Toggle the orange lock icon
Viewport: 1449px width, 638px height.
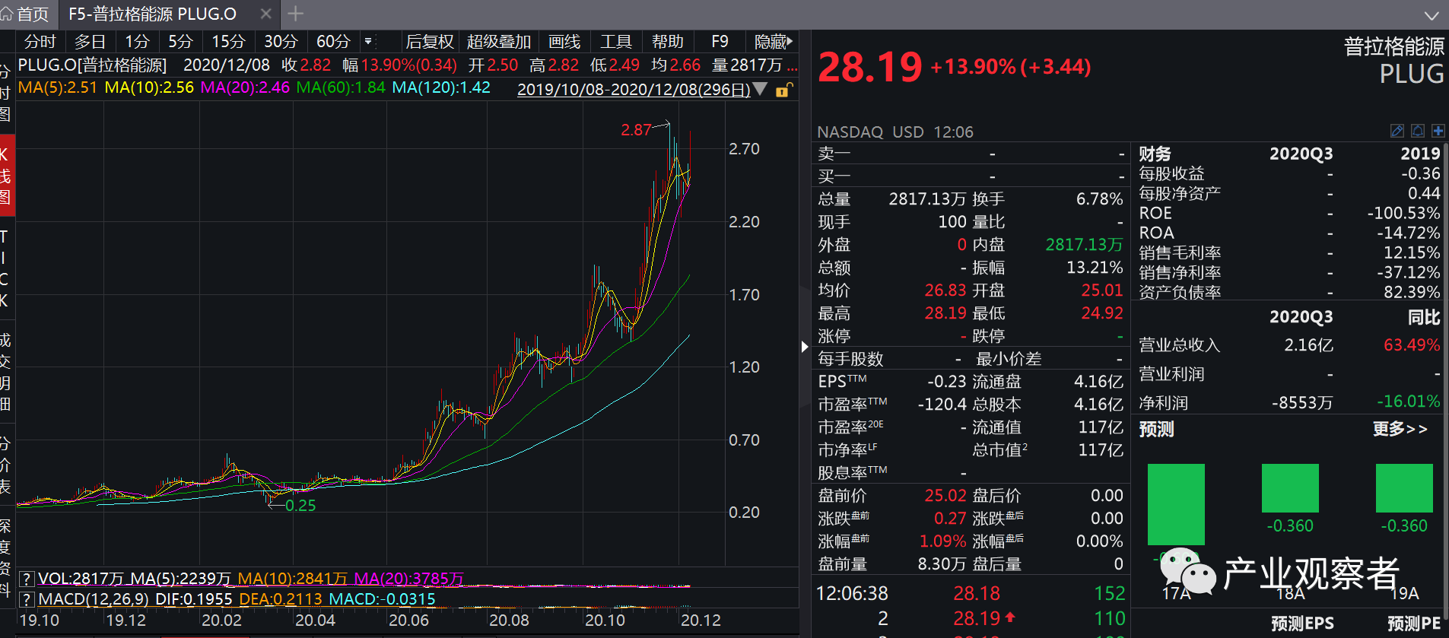(783, 90)
